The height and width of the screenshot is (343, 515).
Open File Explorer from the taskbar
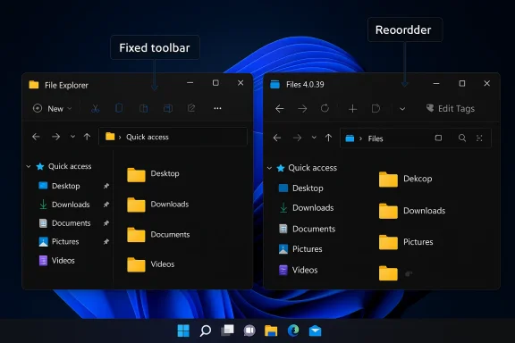tap(271, 330)
